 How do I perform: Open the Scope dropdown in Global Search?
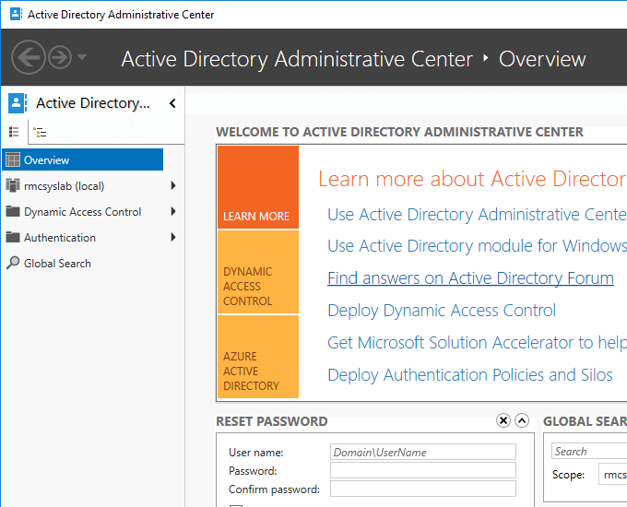tap(612, 474)
